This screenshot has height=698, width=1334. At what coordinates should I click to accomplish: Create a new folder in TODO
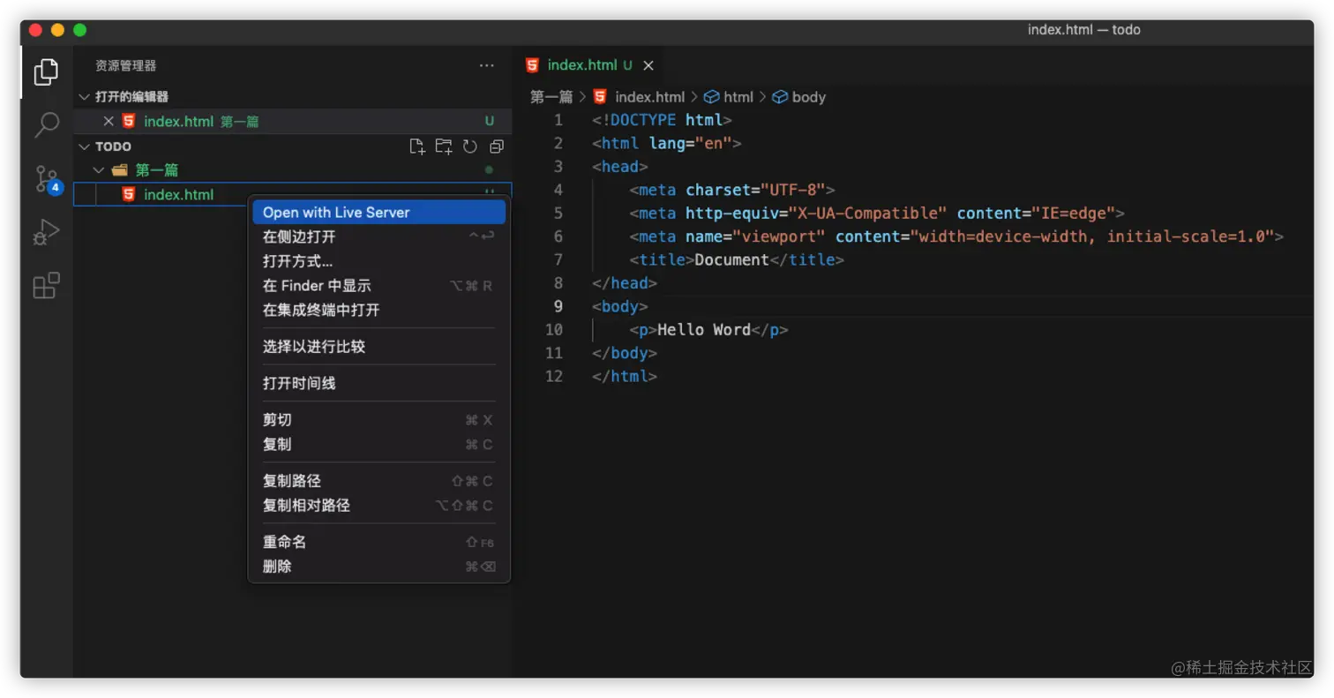click(444, 146)
